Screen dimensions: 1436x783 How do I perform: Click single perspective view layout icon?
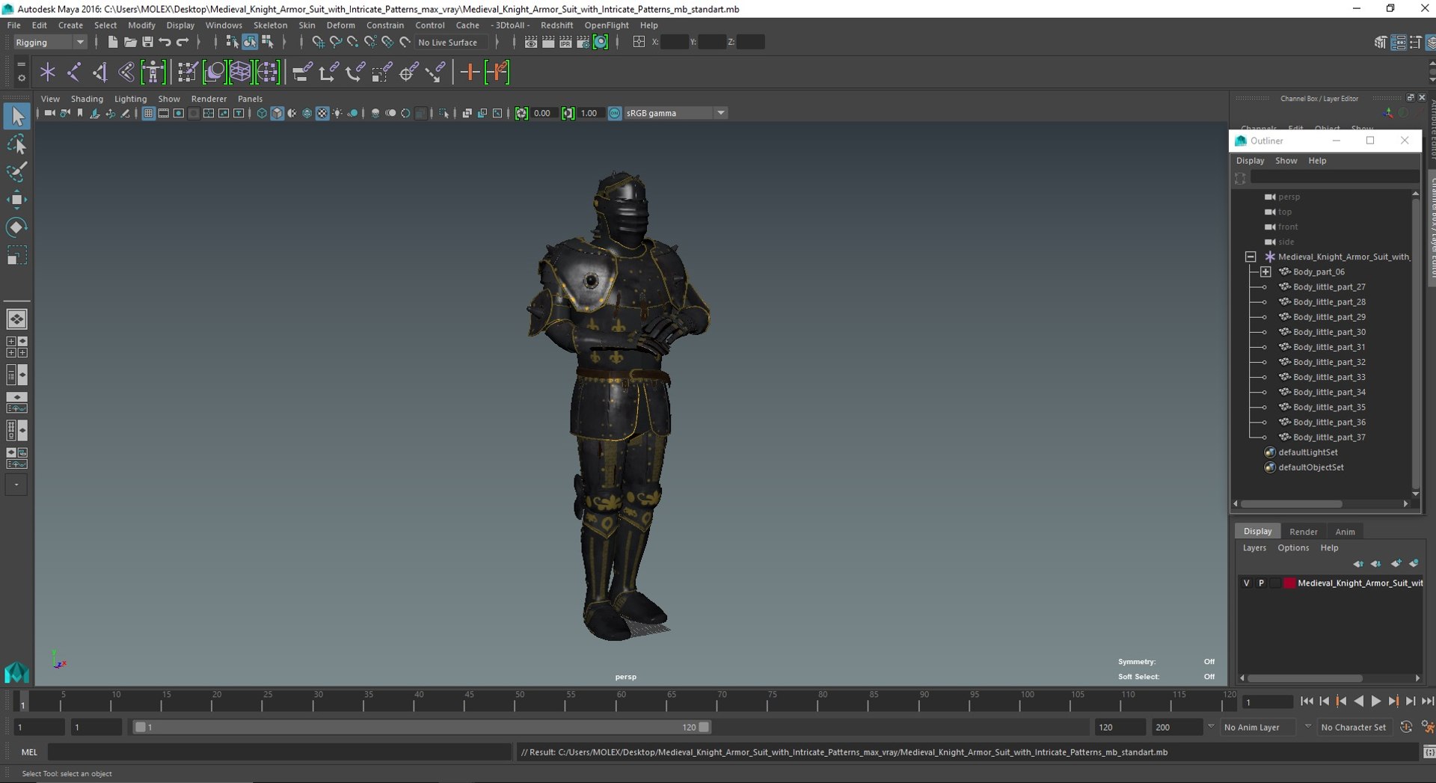tap(16, 319)
